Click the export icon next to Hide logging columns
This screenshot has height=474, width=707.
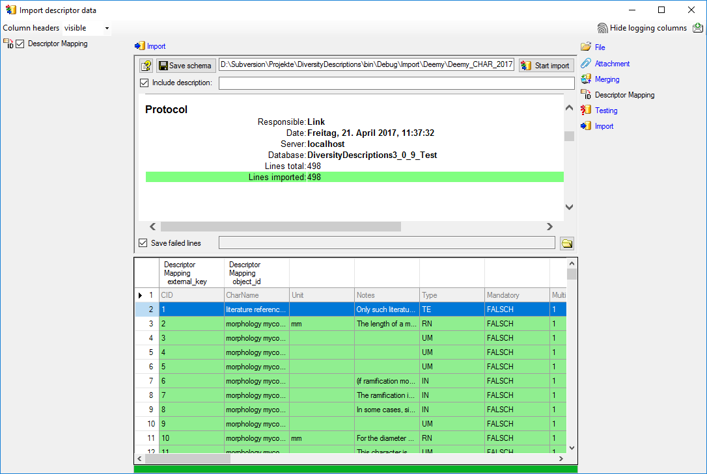pos(697,28)
